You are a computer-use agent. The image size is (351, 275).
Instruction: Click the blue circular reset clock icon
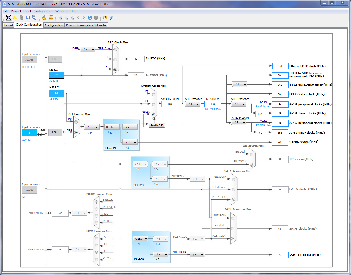[x=90, y=18]
